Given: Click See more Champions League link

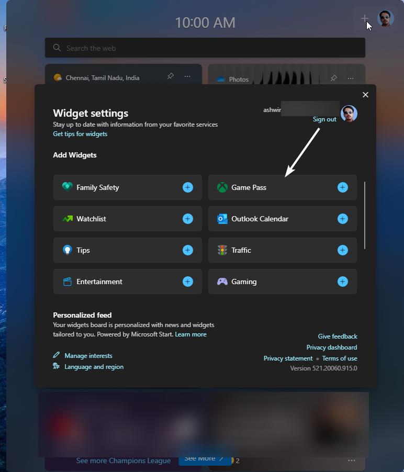Looking at the screenshot, I should coord(124,460).
